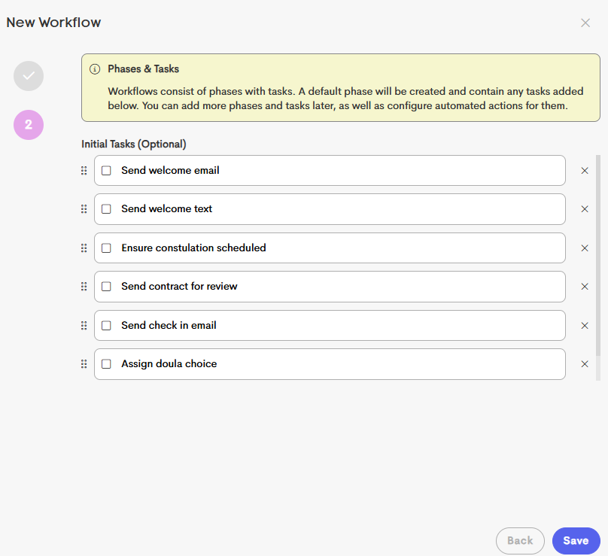Click the info icon beside Phases & Tasks
The image size is (608, 556).
[95, 69]
